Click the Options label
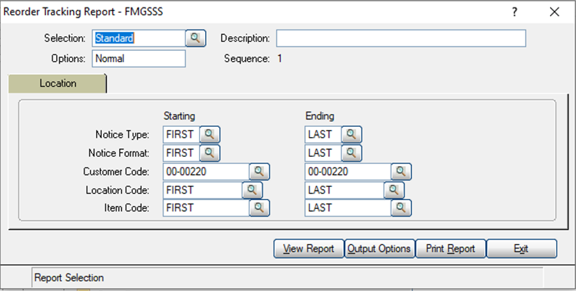Image resolution: width=576 pixels, height=291 pixels. pos(68,59)
